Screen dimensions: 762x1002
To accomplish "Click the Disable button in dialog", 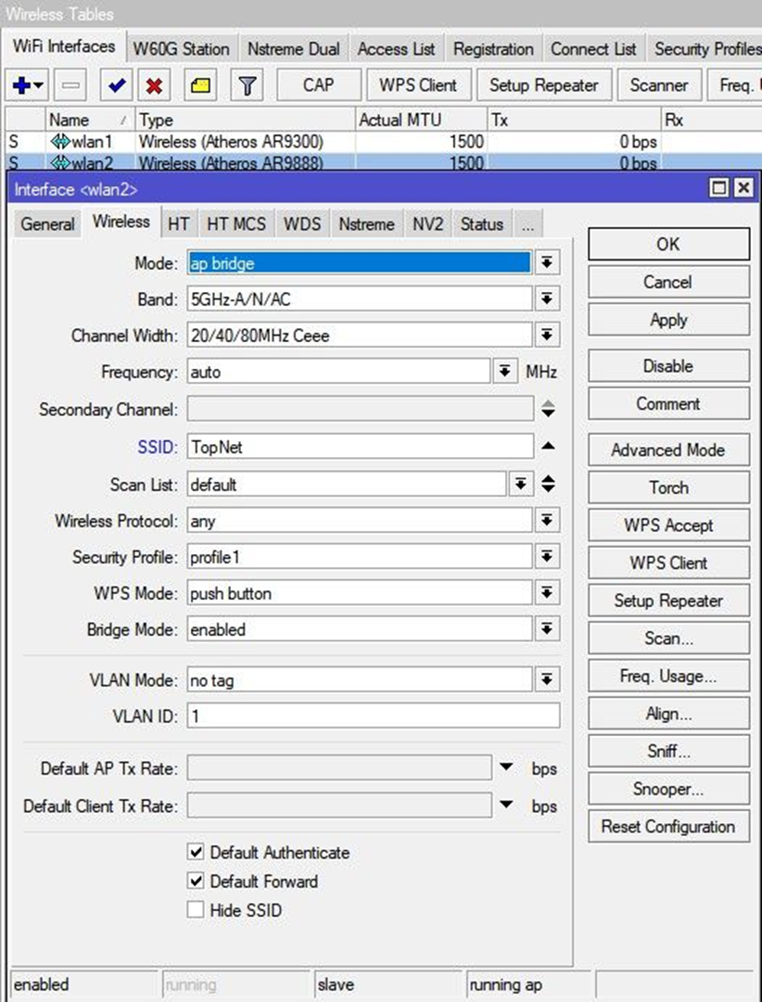I will click(668, 366).
